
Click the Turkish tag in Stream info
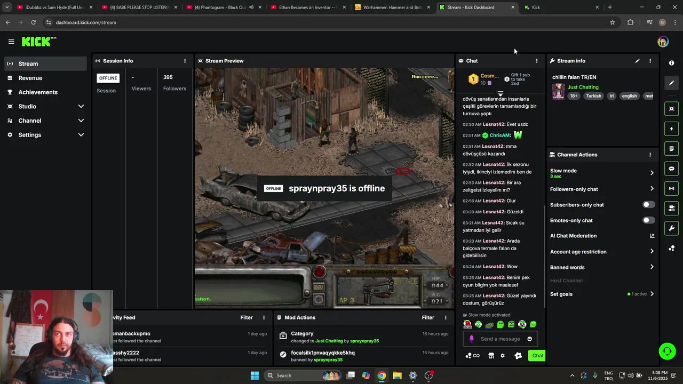[x=593, y=96]
